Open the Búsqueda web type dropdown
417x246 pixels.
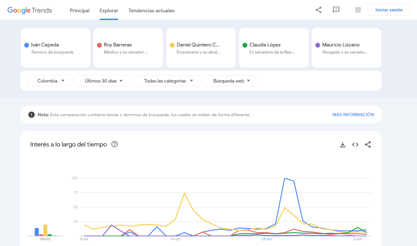231,81
